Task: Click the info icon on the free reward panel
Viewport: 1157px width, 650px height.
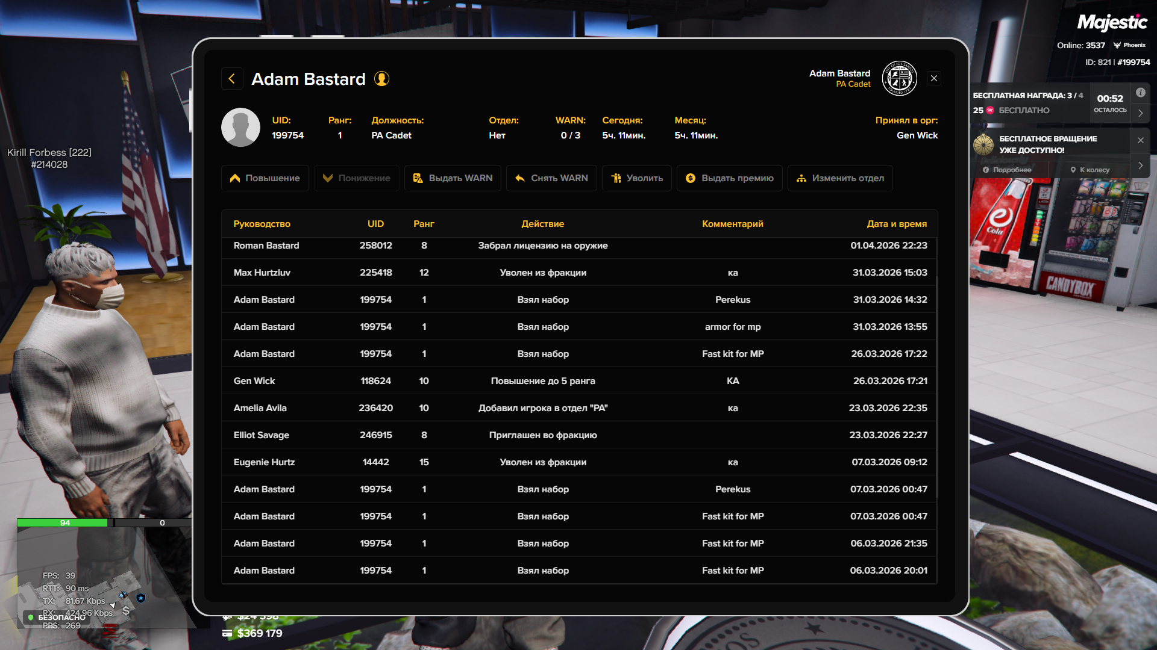Action: coord(1140,93)
